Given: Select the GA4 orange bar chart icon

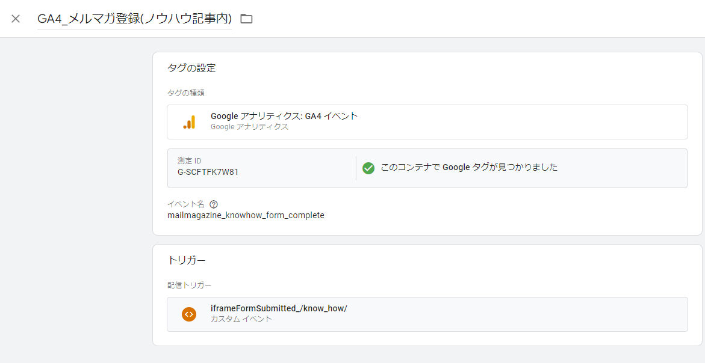Looking at the screenshot, I should coord(190,121).
